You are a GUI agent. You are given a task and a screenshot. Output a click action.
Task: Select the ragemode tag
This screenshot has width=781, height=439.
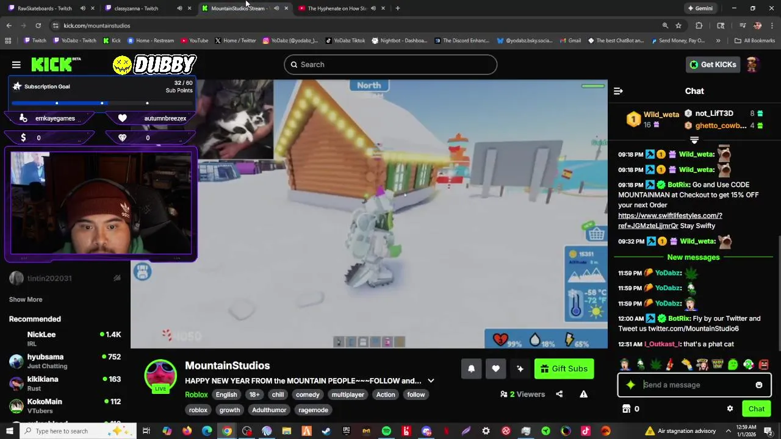tap(314, 410)
